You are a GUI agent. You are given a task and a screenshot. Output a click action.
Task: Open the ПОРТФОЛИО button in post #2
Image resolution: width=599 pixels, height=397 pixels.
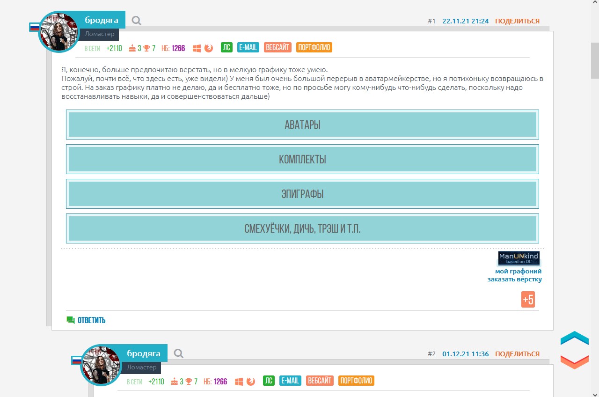(356, 381)
